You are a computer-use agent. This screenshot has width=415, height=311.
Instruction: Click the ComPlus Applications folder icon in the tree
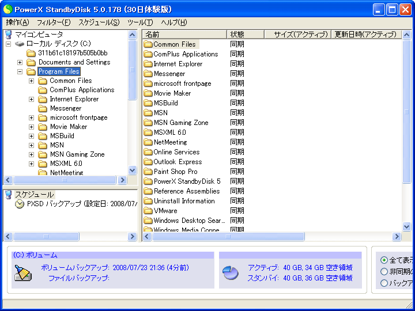[x=42, y=90]
